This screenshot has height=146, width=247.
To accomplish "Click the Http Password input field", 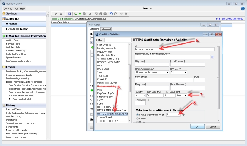I will click(188, 65).
